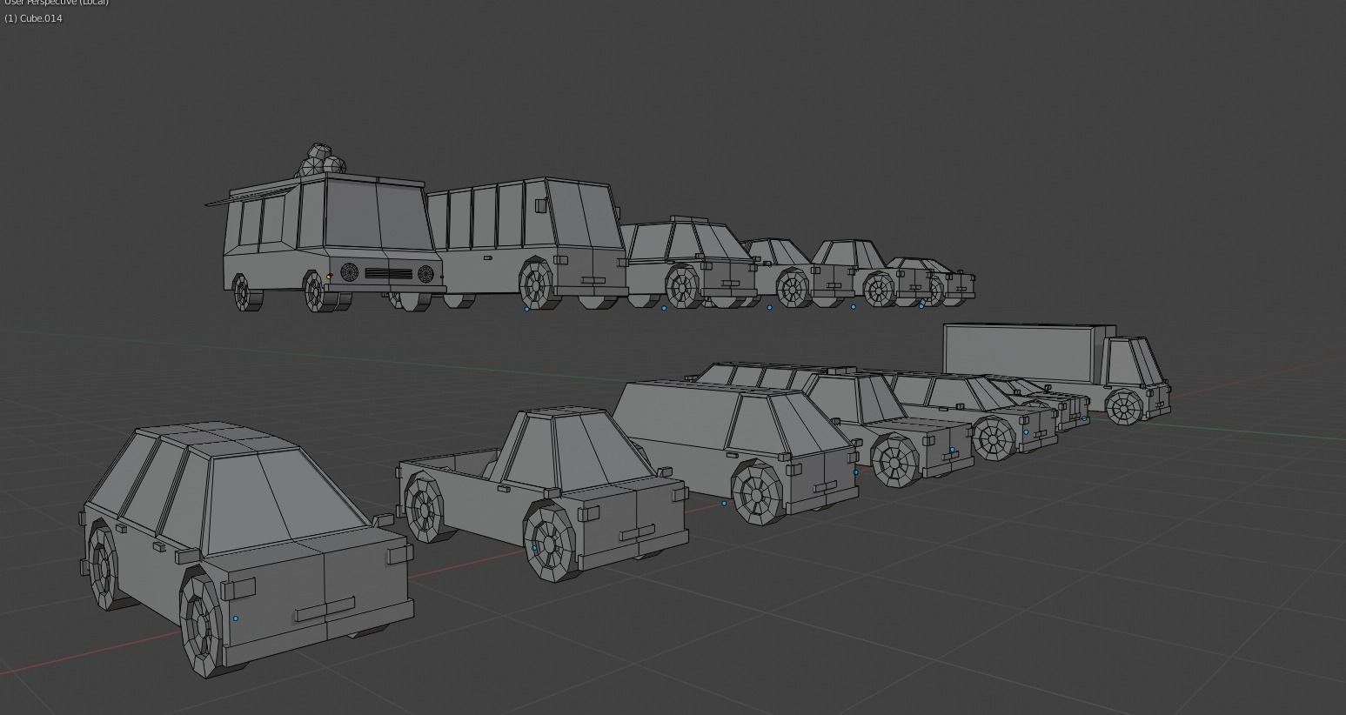This screenshot has height=715, width=1346.
Task: Click the "(1) Cube.014" object name overlay
Action: [33, 18]
